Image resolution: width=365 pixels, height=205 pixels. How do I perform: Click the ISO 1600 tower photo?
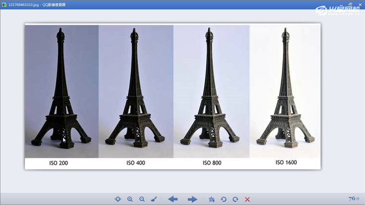click(285, 91)
